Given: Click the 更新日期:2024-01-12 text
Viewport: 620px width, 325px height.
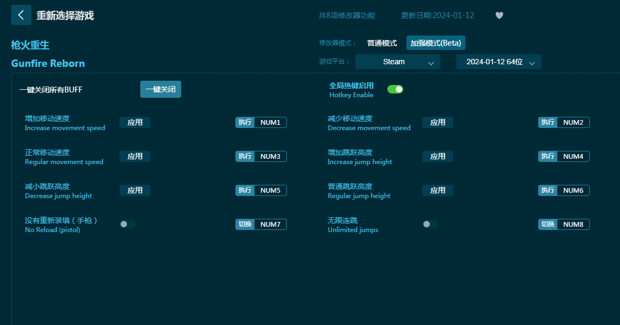Looking at the screenshot, I should [437, 15].
